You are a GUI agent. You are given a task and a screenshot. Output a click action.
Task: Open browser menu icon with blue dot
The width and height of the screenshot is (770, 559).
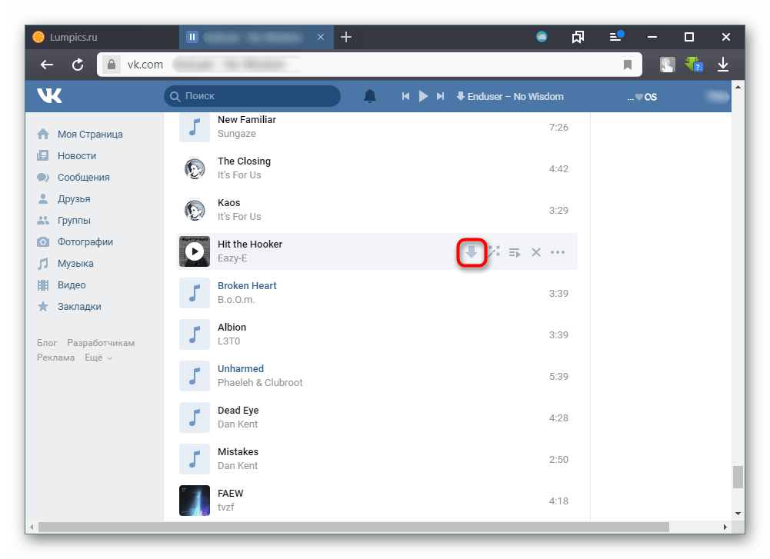pyautogui.click(x=616, y=36)
